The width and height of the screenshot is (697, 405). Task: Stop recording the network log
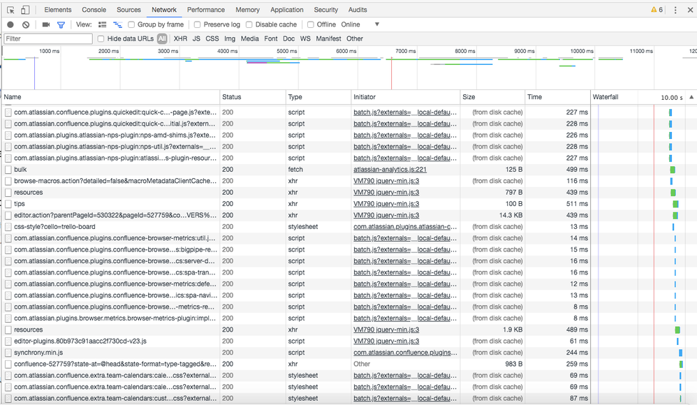(10, 24)
